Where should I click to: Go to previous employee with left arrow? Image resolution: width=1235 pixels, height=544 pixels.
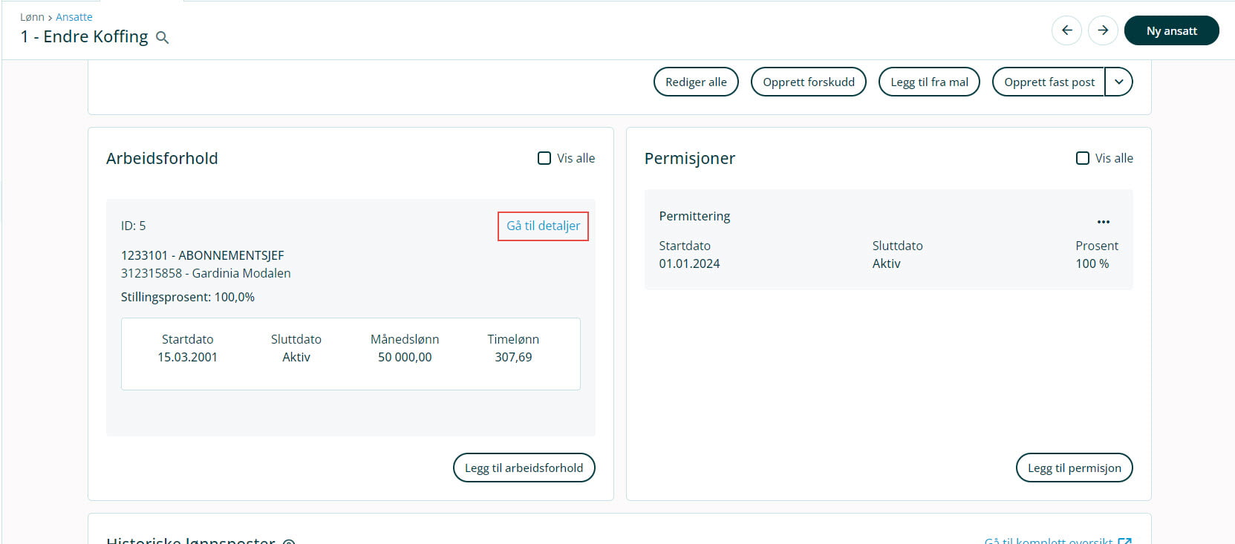tap(1066, 30)
